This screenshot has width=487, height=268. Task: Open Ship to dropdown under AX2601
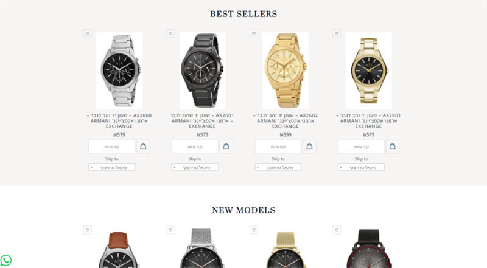point(195,167)
